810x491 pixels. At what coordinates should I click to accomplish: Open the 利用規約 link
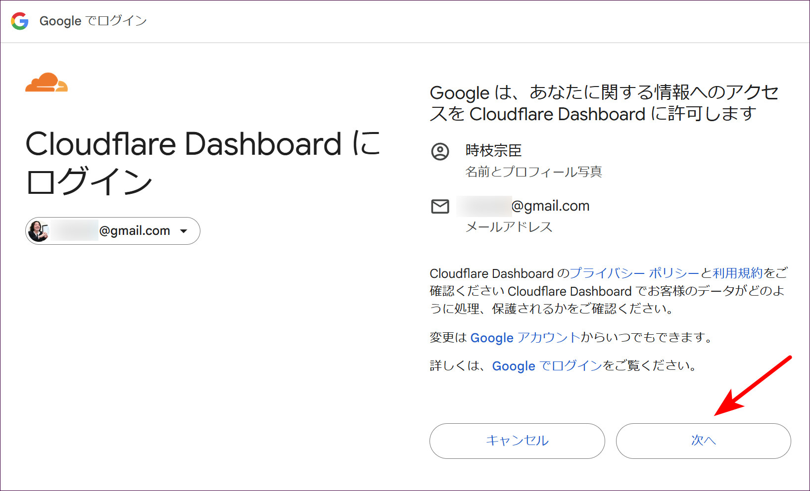(737, 273)
